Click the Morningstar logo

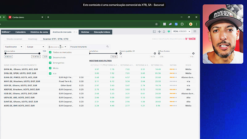click(190, 39)
